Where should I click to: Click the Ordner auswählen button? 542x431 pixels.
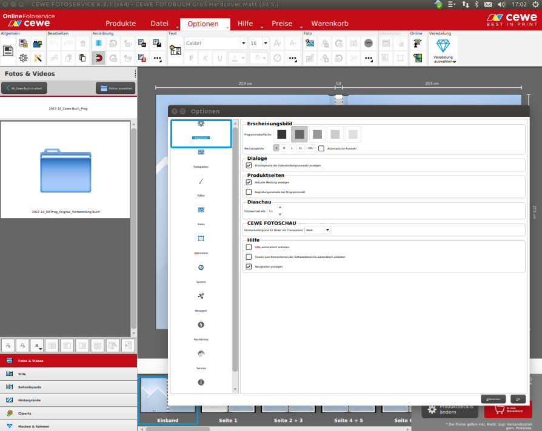[x=115, y=88]
